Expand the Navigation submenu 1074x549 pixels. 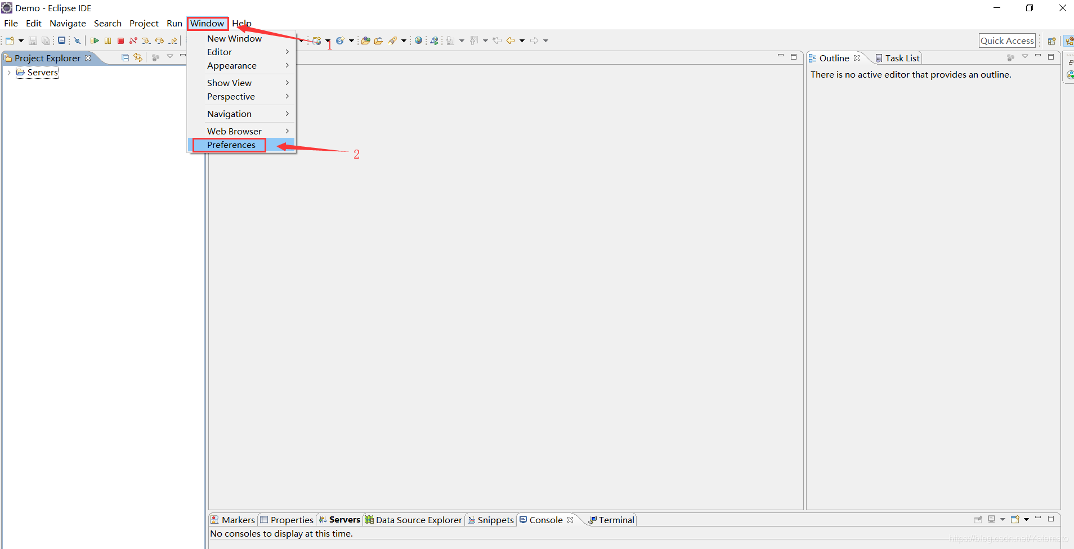pyautogui.click(x=241, y=114)
